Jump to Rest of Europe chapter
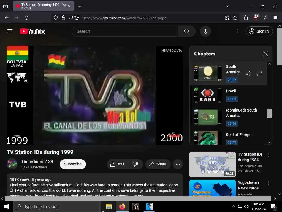The width and height of the screenshot is (282, 212). pyautogui.click(x=228, y=137)
